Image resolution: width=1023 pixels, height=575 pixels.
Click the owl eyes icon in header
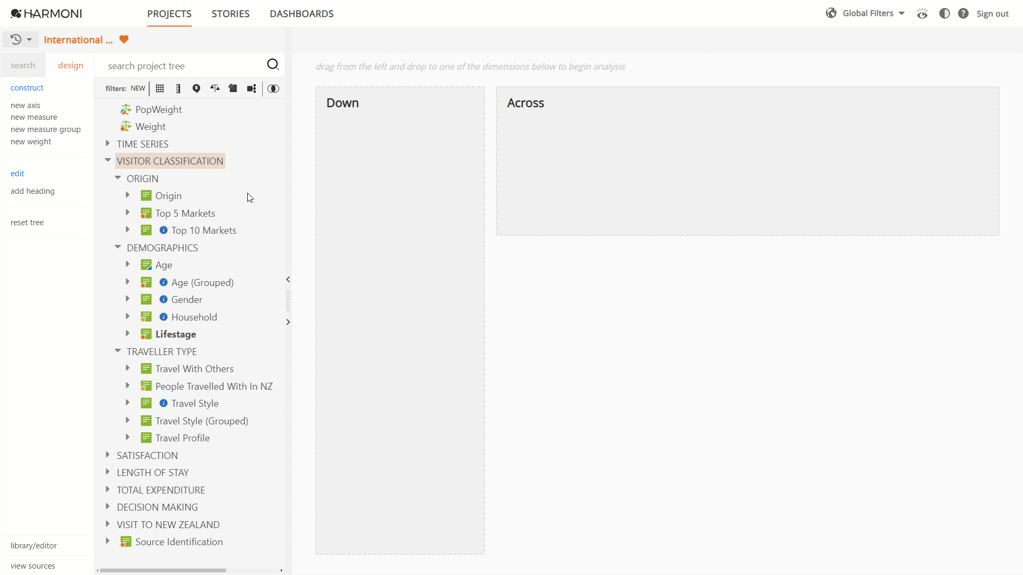click(922, 13)
